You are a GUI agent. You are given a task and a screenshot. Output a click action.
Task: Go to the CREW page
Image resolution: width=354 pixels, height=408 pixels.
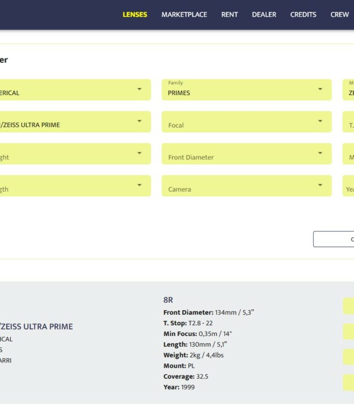pos(339,14)
